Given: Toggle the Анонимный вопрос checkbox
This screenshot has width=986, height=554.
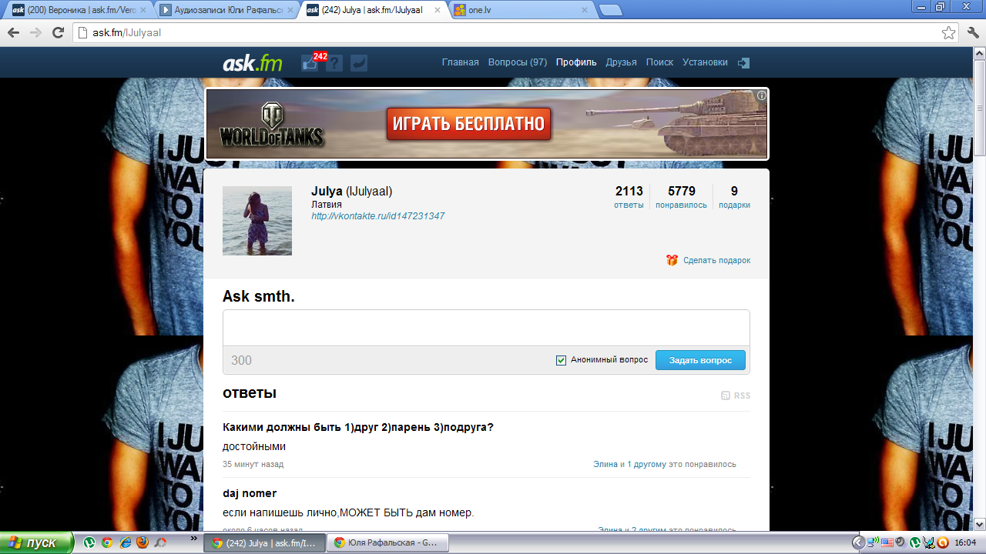Looking at the screenshot, I should click(561, 360).
